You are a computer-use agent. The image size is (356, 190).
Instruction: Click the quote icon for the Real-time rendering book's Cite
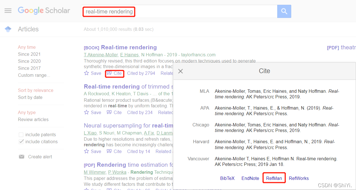pos(109,73)
